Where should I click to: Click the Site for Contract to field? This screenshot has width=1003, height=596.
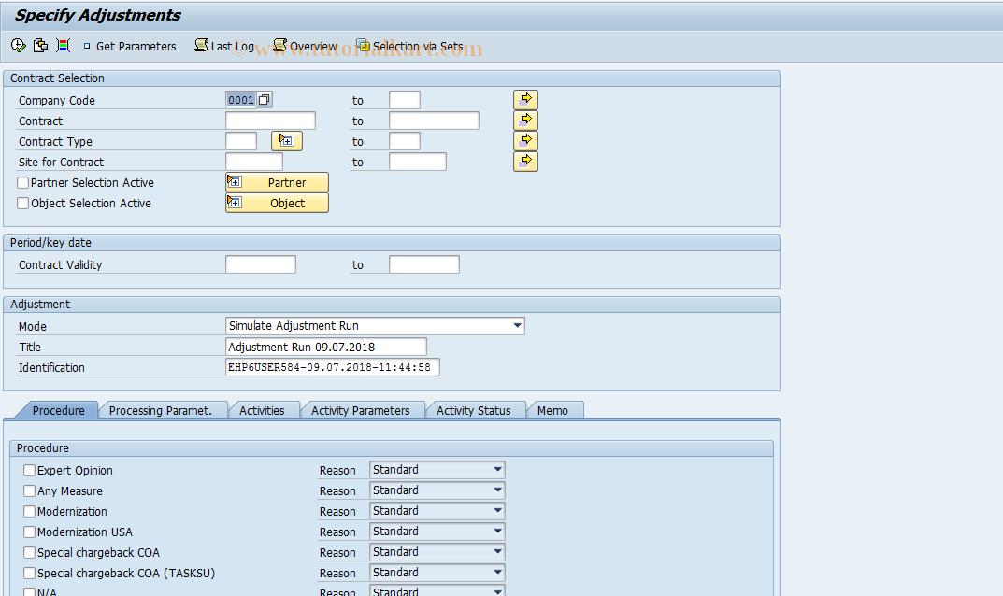[x=418, y=162]
